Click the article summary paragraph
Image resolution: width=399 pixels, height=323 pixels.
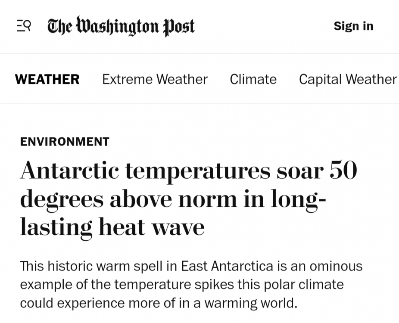tap(191, 285)
